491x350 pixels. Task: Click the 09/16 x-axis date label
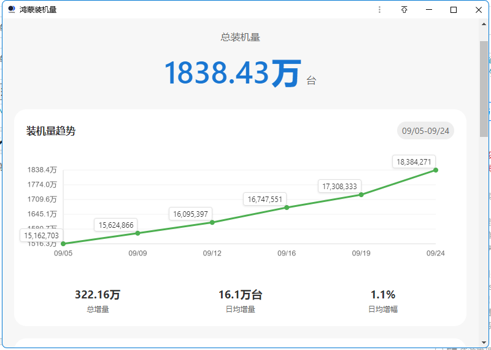[287, 253]
